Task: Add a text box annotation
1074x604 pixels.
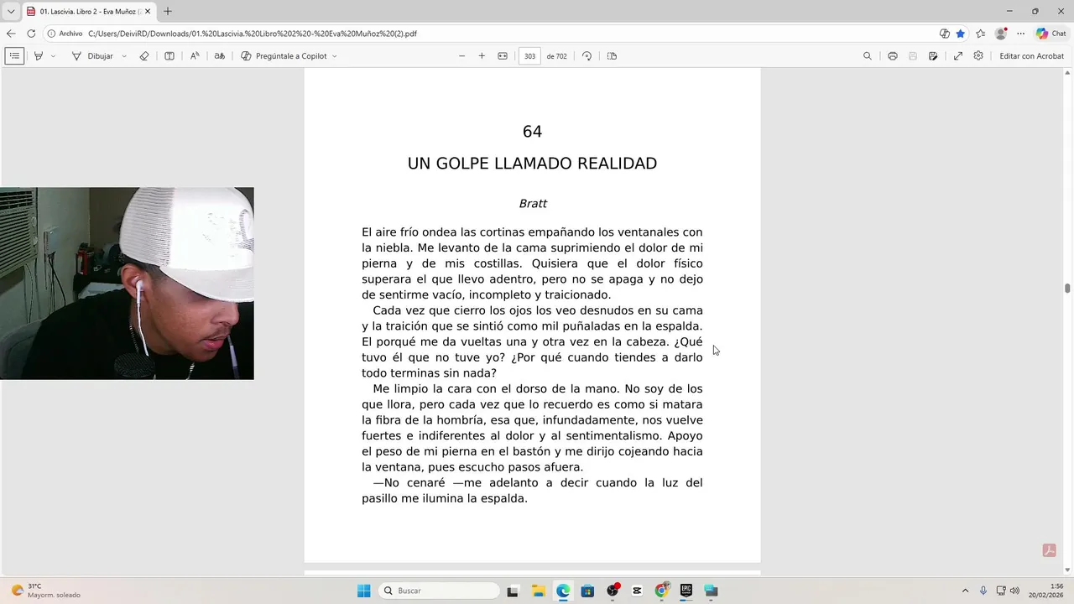Action: coord(169,56)
